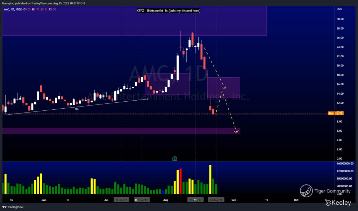Image resolution: width=358 pixels, height=211 pixels.
Task: Click the close value C9.58
Action: [x=52, y=9]
